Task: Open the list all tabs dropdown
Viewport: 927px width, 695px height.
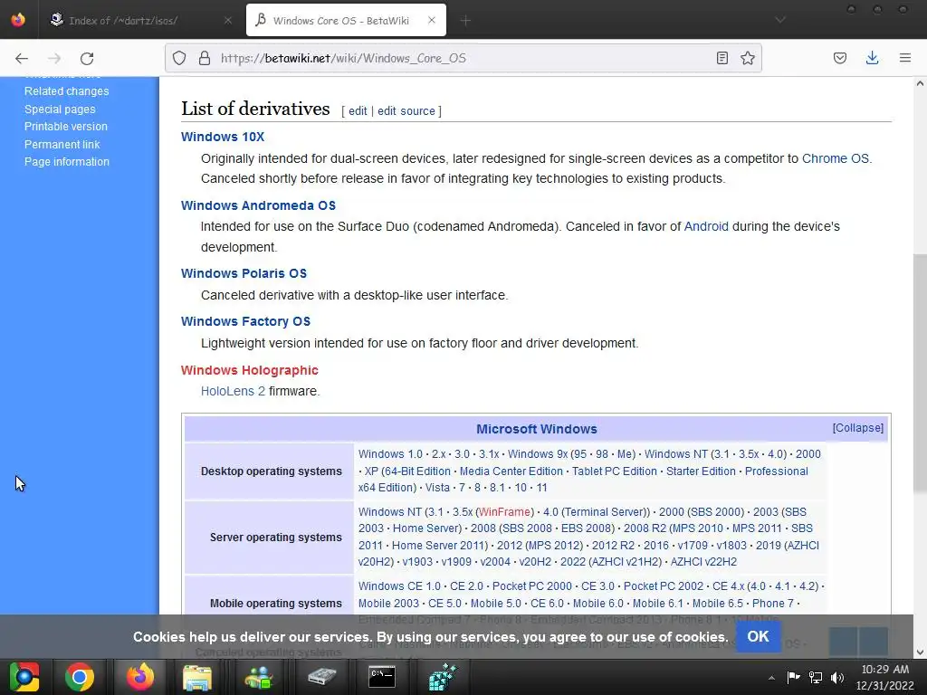Action: 780,20
